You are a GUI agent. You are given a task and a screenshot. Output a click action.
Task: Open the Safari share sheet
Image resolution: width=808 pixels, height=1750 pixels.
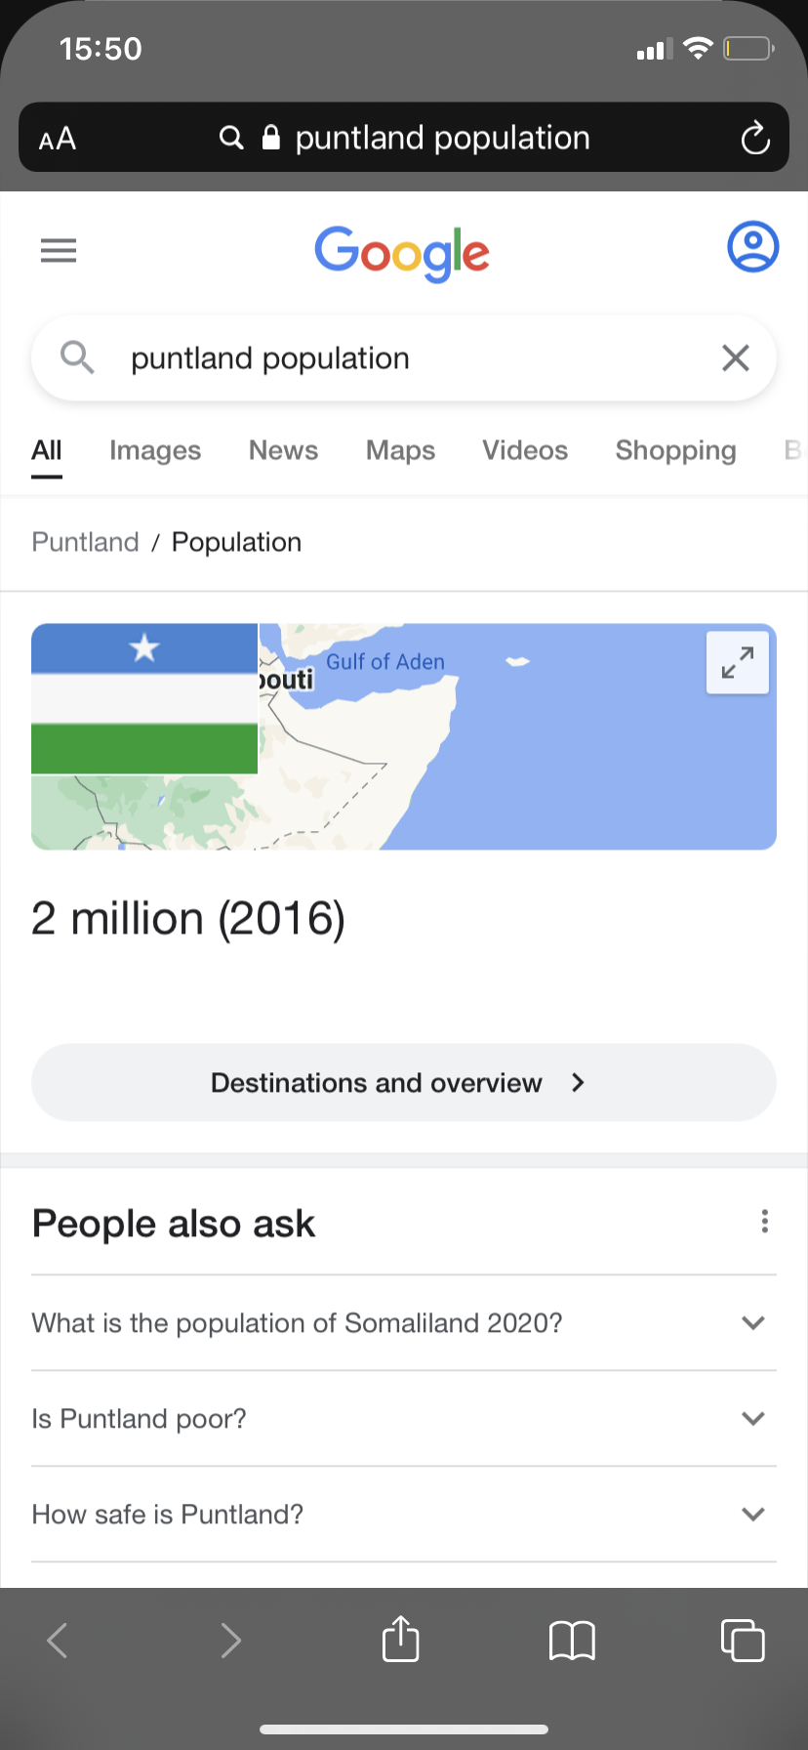pos(401,1638)
